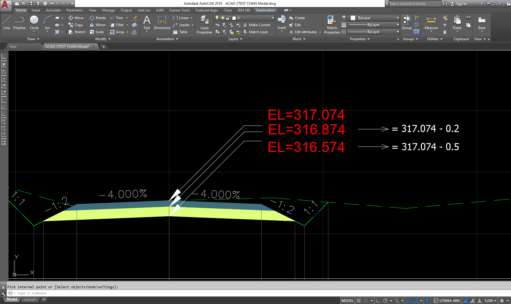Open the Express Tools ribbon tab
The width and height of the screenshot is (511, 304).
[x=179, y=10]
